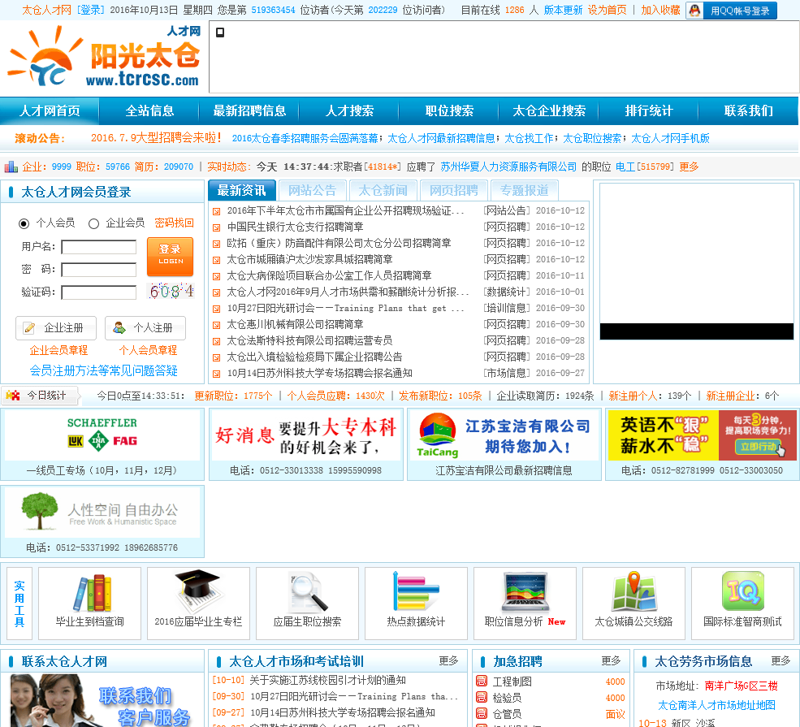Click 企业注册 button
The image size is (800, 727).
click(x=56, y=328)
